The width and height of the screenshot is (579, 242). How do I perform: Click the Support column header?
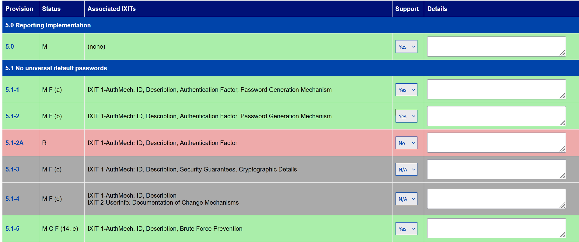(x=407, y=9)
